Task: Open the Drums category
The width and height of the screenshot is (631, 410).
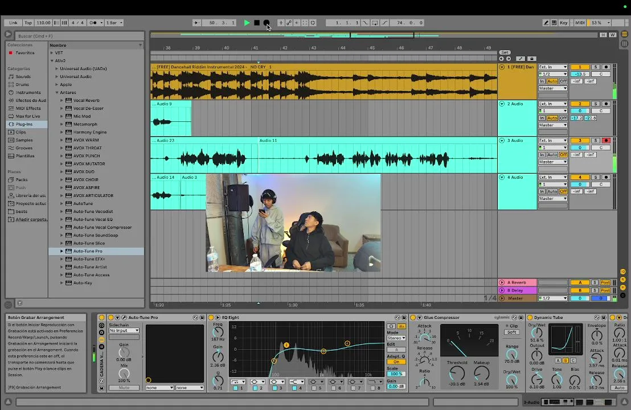Action: click(x=22, y=84)
